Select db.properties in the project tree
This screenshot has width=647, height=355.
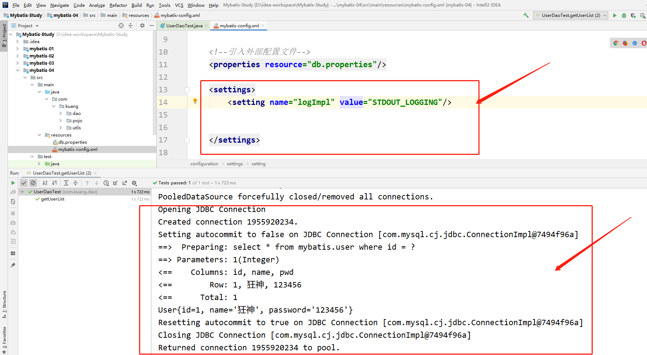pyautogui.click(x=72, y=142)
